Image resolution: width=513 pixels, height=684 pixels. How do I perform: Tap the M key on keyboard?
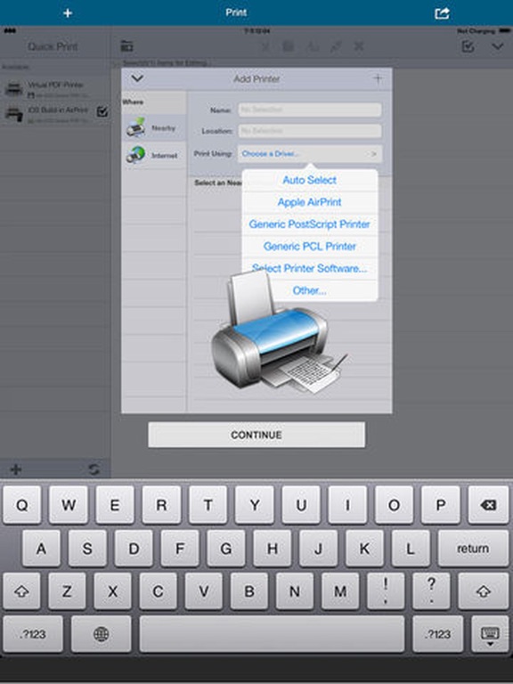(x=340, y=591)
